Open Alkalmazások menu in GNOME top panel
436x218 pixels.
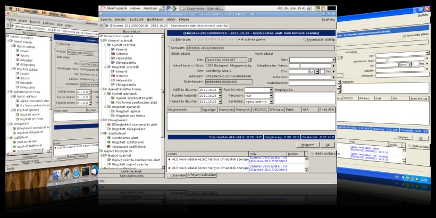(118, 9)
